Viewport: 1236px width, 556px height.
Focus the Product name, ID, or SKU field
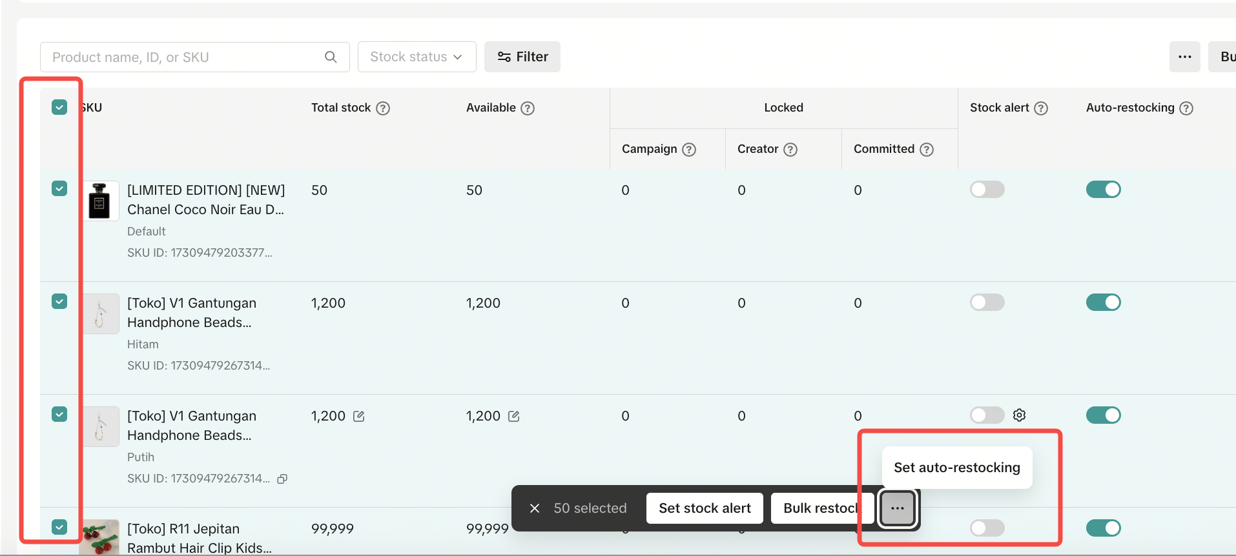[187, 57]
